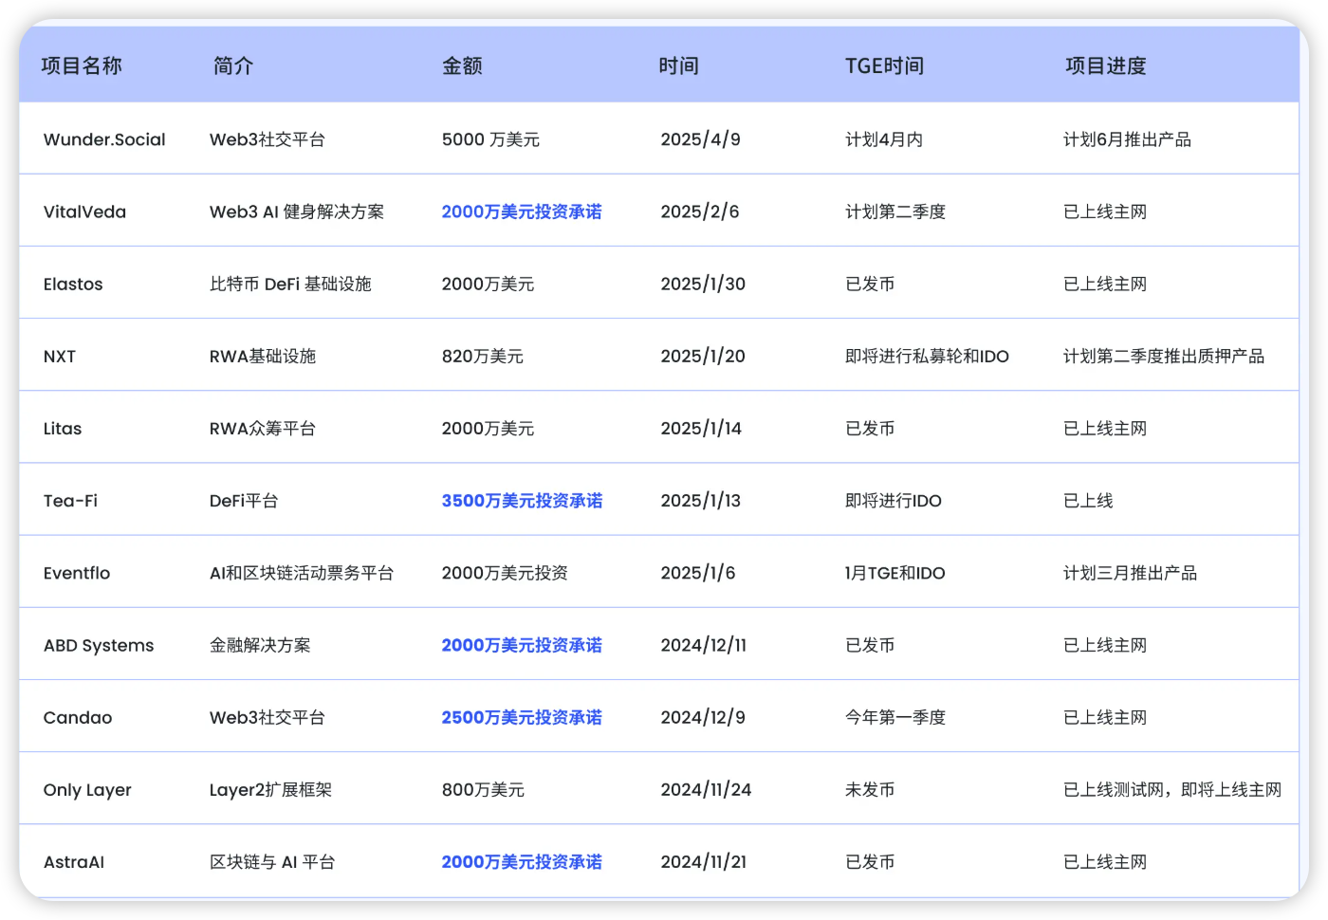The image size is (1328, 920).
Task: Click the 5000 万美元 amount for Wunder.Social
Action: coord(490,139)
